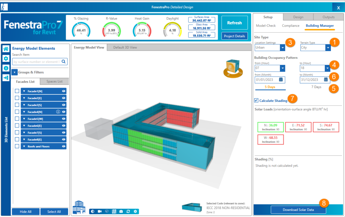Click the R-Value gauge
The width and height of the screenshot is (345, 217).
[x=112, y=30]
